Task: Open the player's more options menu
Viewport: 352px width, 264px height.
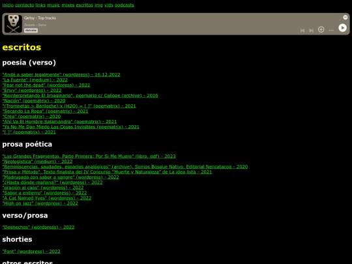Action: (x=331, y=30)
